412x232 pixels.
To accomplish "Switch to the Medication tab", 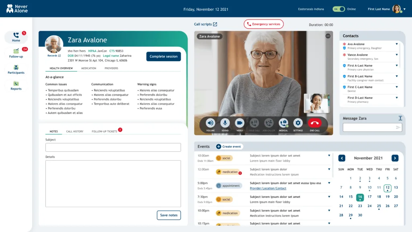I will (x=89, y=68).
